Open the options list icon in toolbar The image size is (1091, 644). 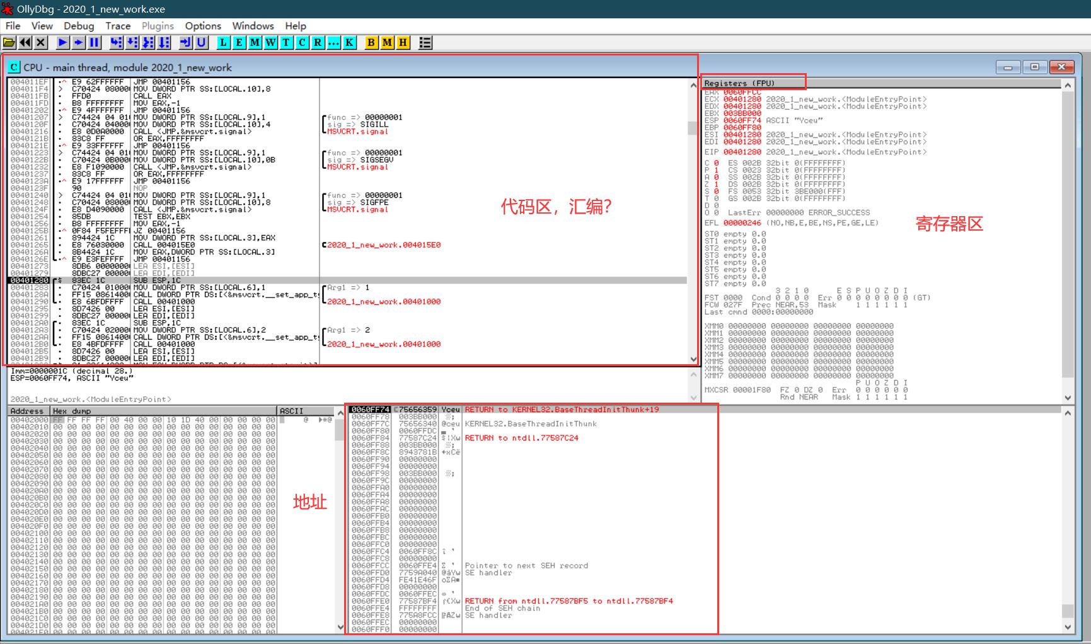(x=425, y=42)
